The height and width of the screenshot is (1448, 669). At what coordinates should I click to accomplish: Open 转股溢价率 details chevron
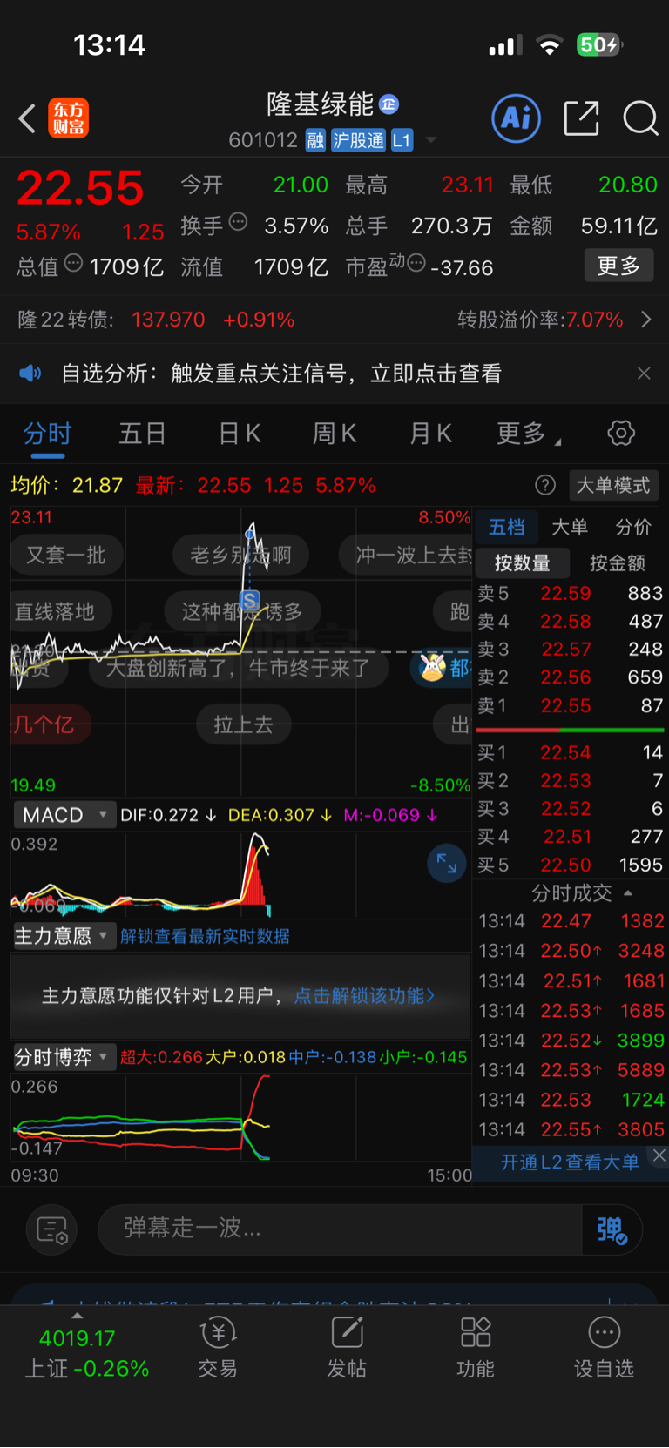[645, 320]
